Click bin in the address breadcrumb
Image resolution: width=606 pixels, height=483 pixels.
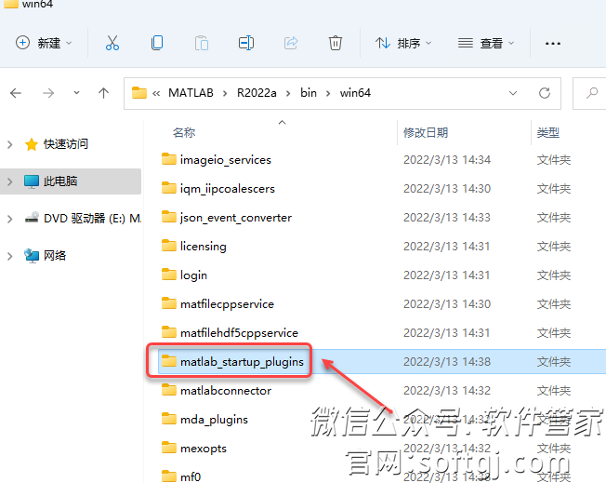click(309, 93)
